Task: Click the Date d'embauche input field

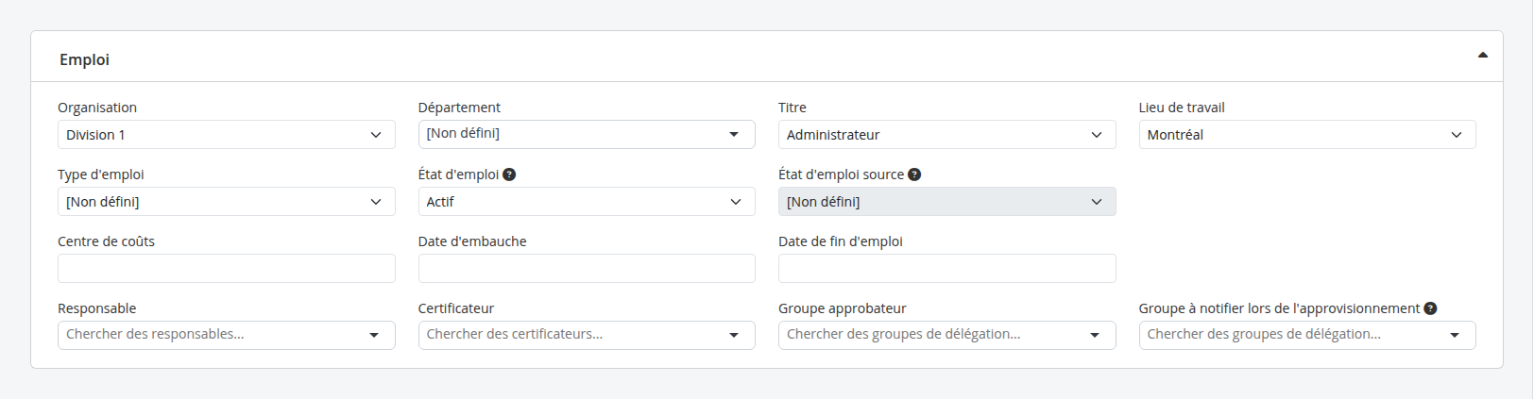Action: click(587, 269)
